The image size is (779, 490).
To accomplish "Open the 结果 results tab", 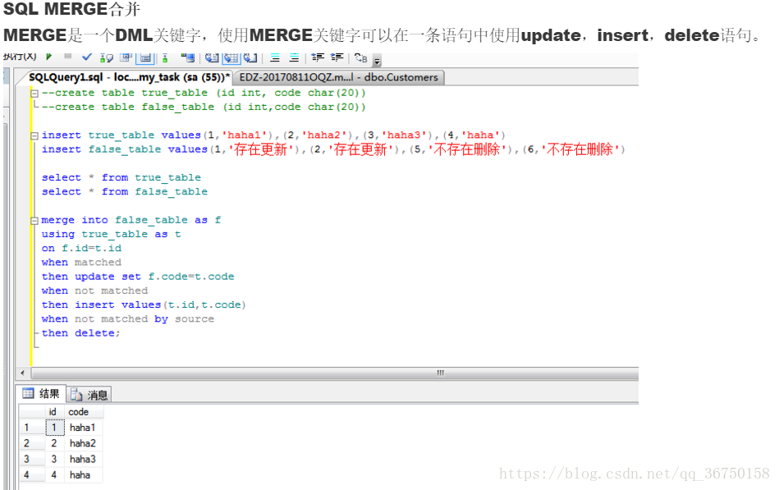I will 41,394.
